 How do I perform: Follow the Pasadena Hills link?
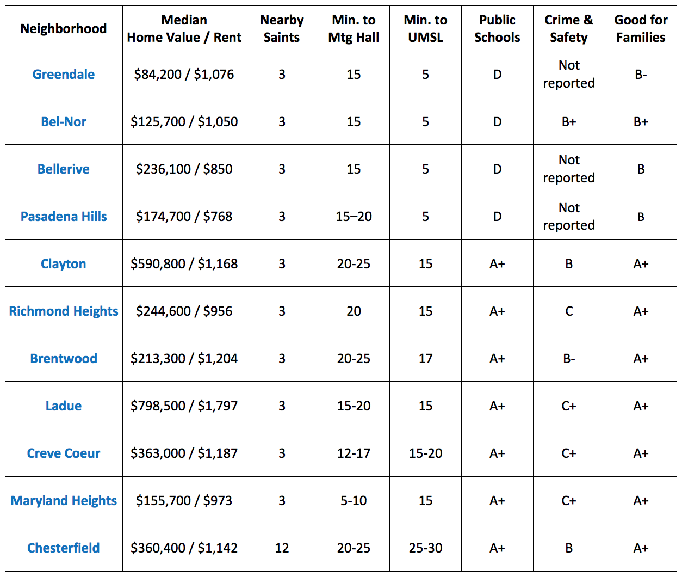point(64,217)
